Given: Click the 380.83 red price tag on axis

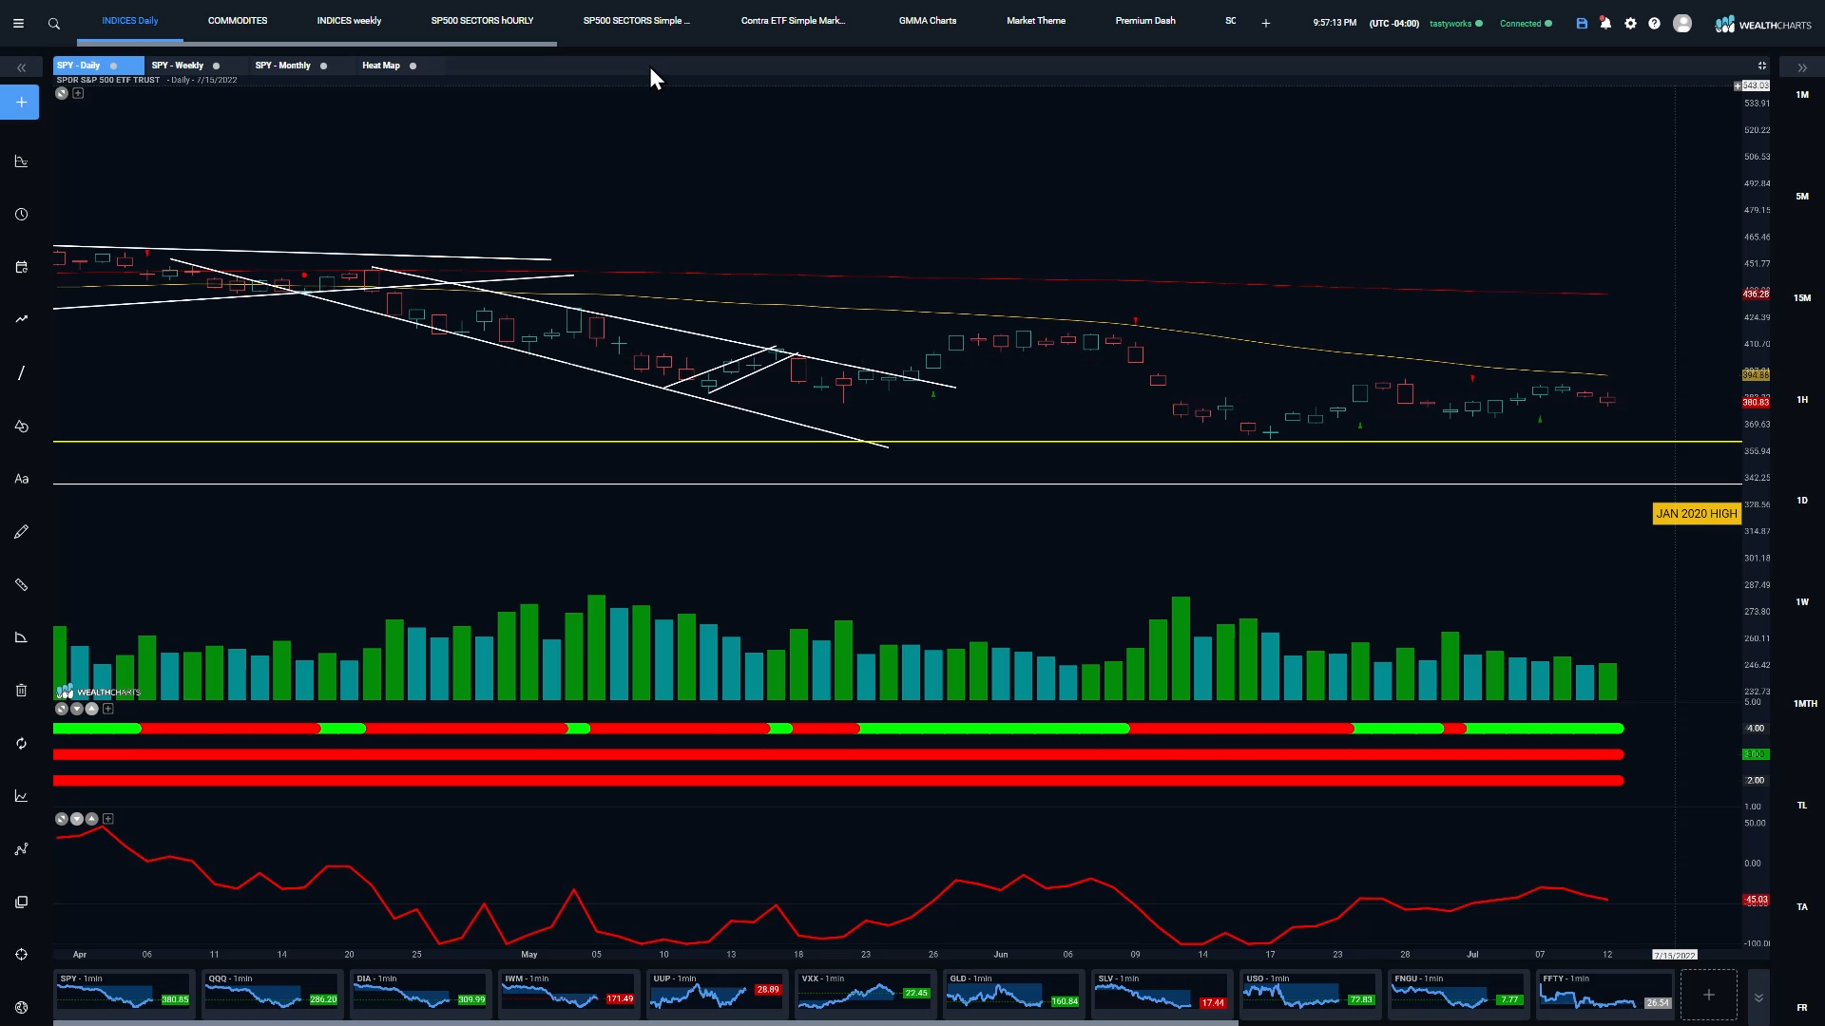Looking at the screenshot, I should pos(1756,403).
